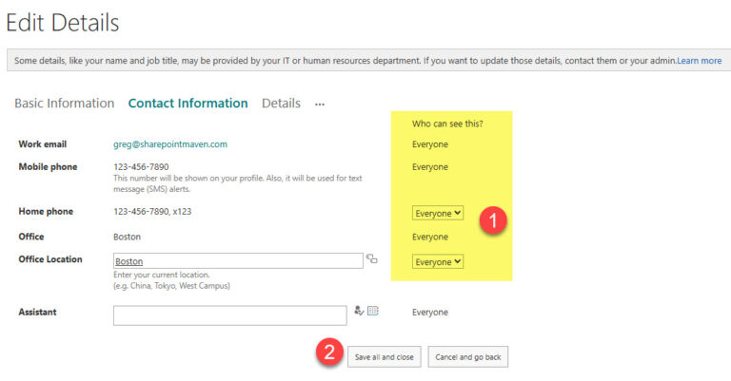Click the term store picker icon beside Office Location
The width and height of the screenshot is (731, 381).
coord(371,258)
